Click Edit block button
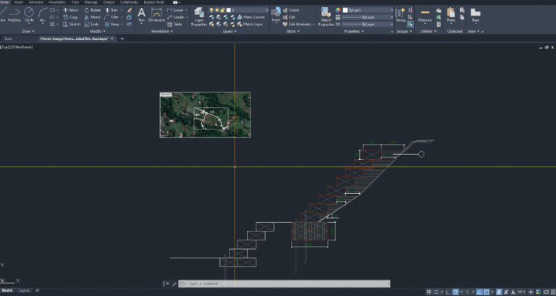 (x=289, y=17)
